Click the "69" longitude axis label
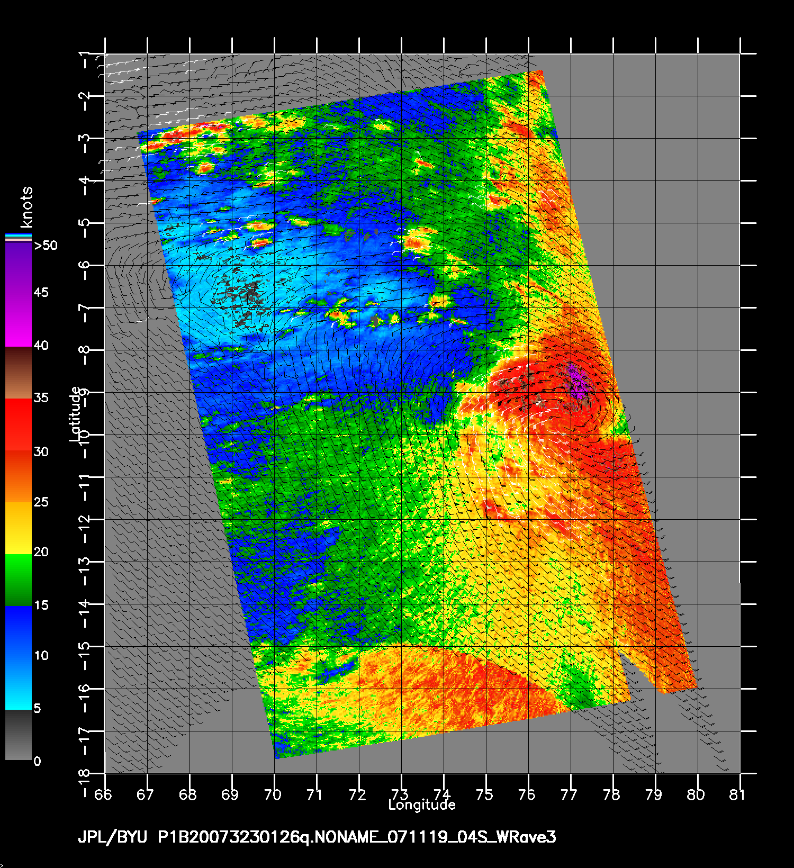 [230, 795]
